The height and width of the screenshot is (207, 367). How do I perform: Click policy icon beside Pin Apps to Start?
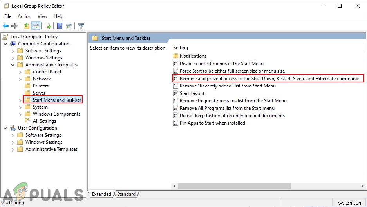(x=175, y=123)
